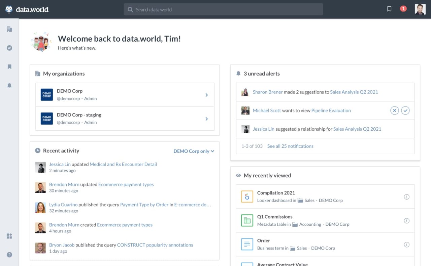431x266 pixels.
Task: Click the My recently viewed heading
Action: pos(267,175)
